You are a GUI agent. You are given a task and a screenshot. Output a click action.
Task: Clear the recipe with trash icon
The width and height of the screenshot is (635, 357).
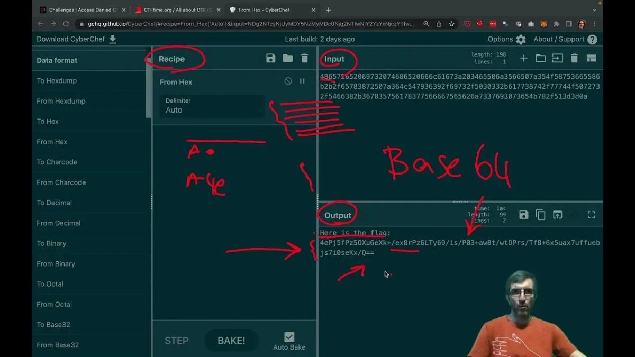click(304, 58)
